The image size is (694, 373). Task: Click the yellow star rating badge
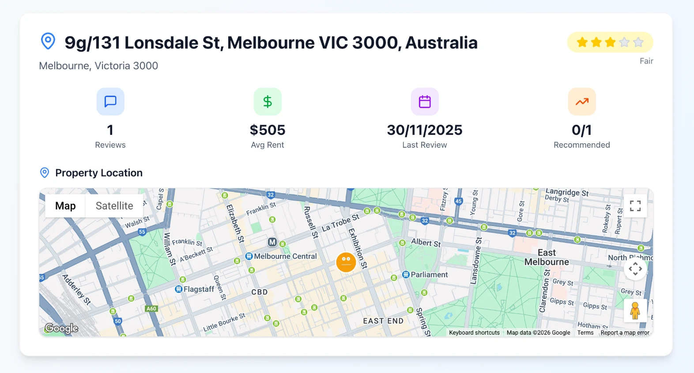(x=610, y=42)
